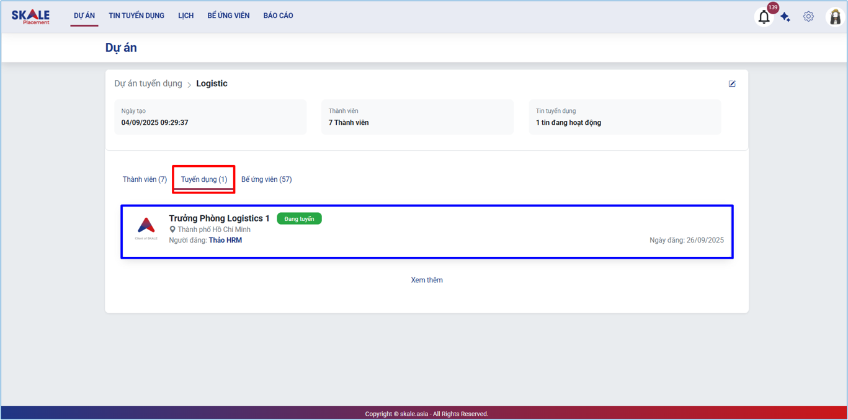Screen dimensions: 848x420
Task: Expand list with Xem thêm
Action: (x=427, y=280)
